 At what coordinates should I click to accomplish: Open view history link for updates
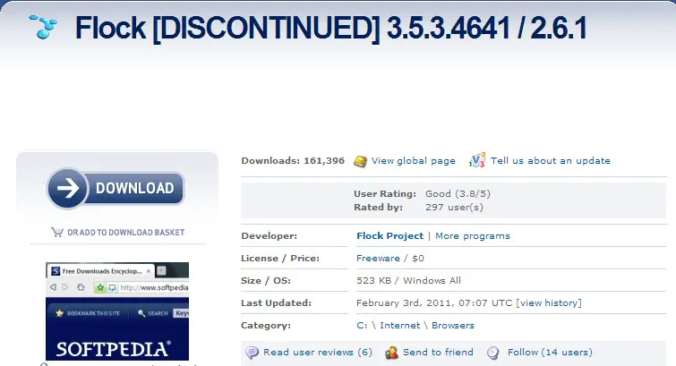click(549, 303)
